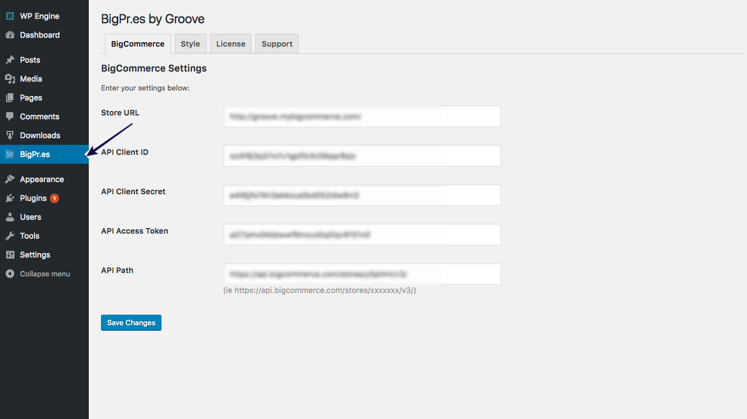Open the Pages menu item
747x419 pixels.
44,98
